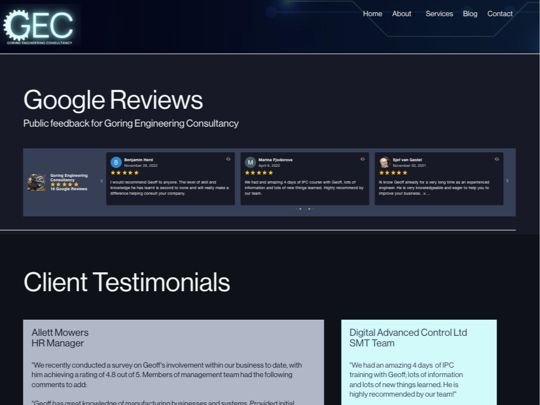Click Sjef van Gastel's profile photo
The image size is (540, 405).
(x=385, y=162)
